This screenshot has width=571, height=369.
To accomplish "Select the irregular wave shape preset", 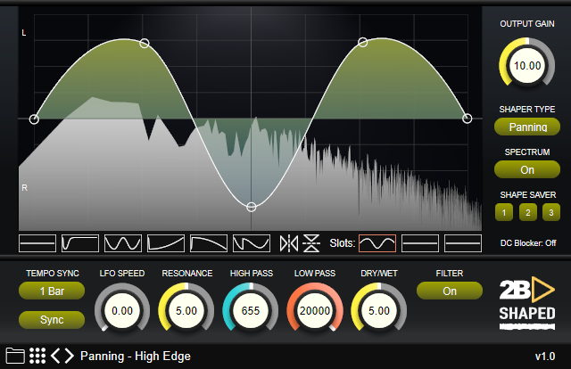I will click(x=252, y=243).
